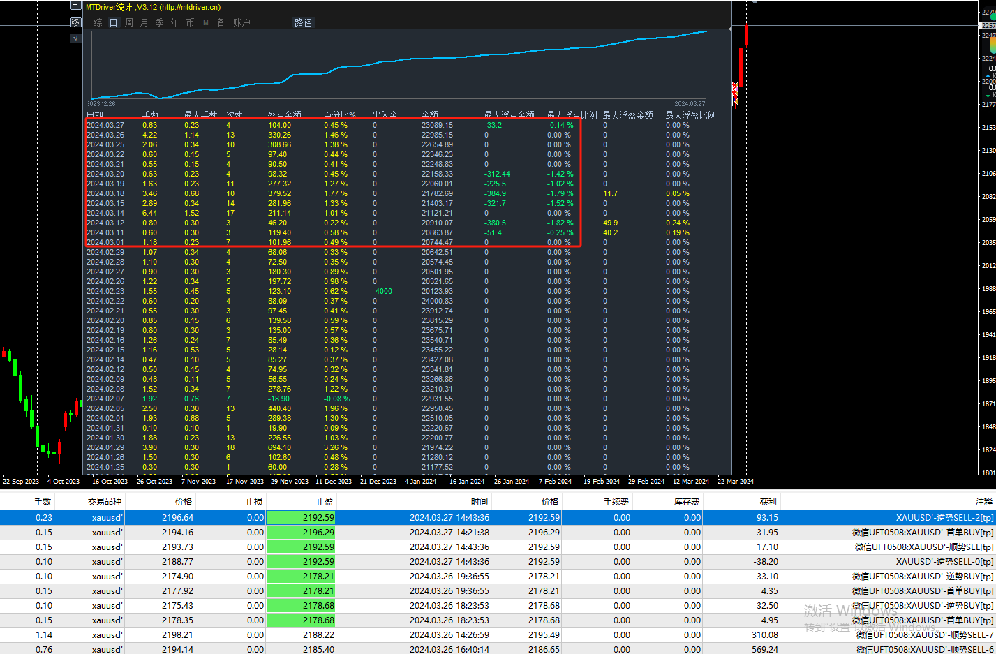Click the green 止盈 cell showing 2196.29
The image size is (996, 654).
click(301, 533)
